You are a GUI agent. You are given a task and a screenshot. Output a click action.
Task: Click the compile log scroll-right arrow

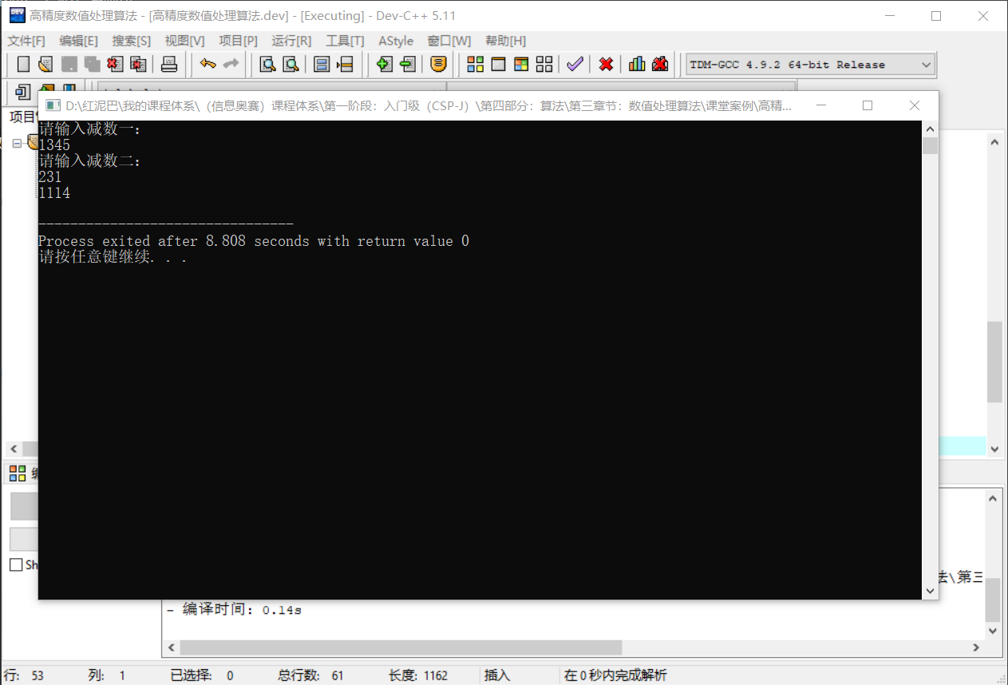click(x=975, y=647)
